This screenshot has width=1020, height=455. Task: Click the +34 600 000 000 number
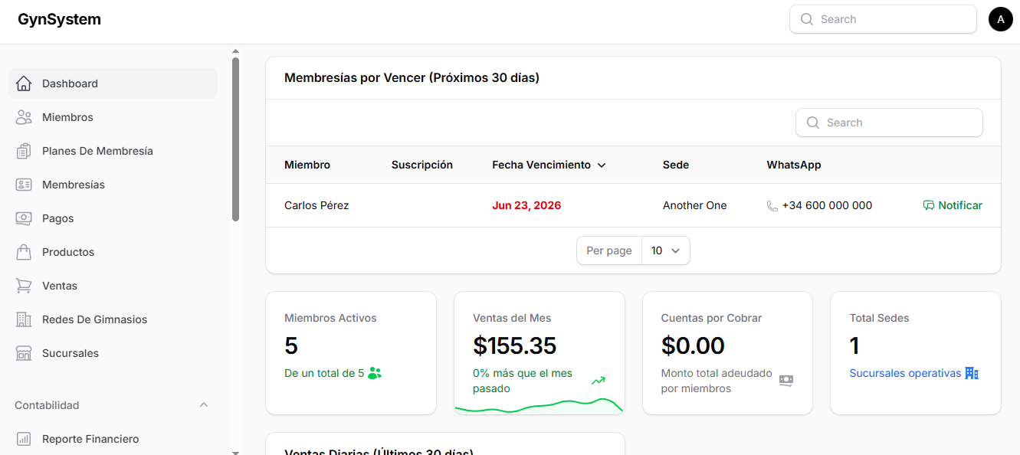click(x=827, y=205)
